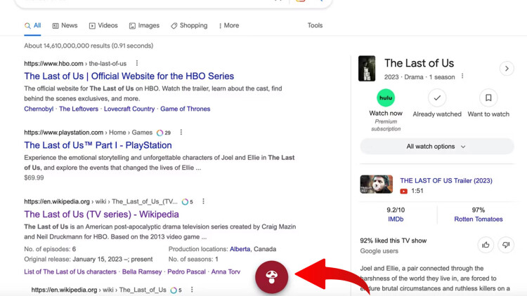
Task: Open the Rotten Tomatoes rating link
Action: pos(479,219)
